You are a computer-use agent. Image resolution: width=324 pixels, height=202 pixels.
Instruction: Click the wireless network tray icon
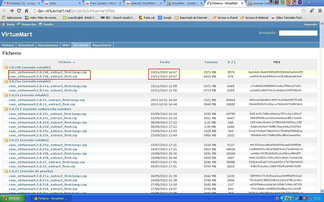point(292,198)
